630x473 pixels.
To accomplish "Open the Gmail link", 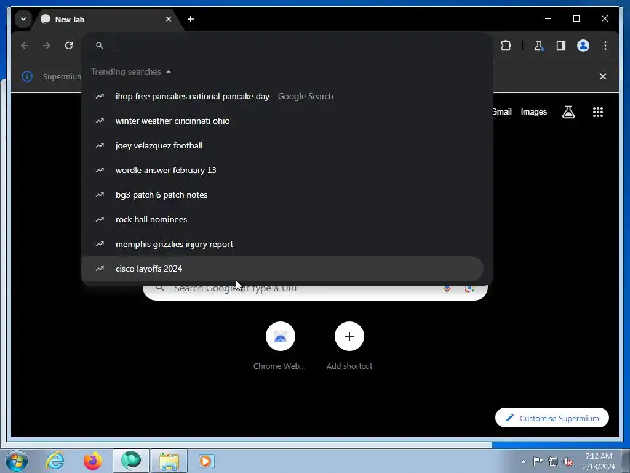I will 502,112.
